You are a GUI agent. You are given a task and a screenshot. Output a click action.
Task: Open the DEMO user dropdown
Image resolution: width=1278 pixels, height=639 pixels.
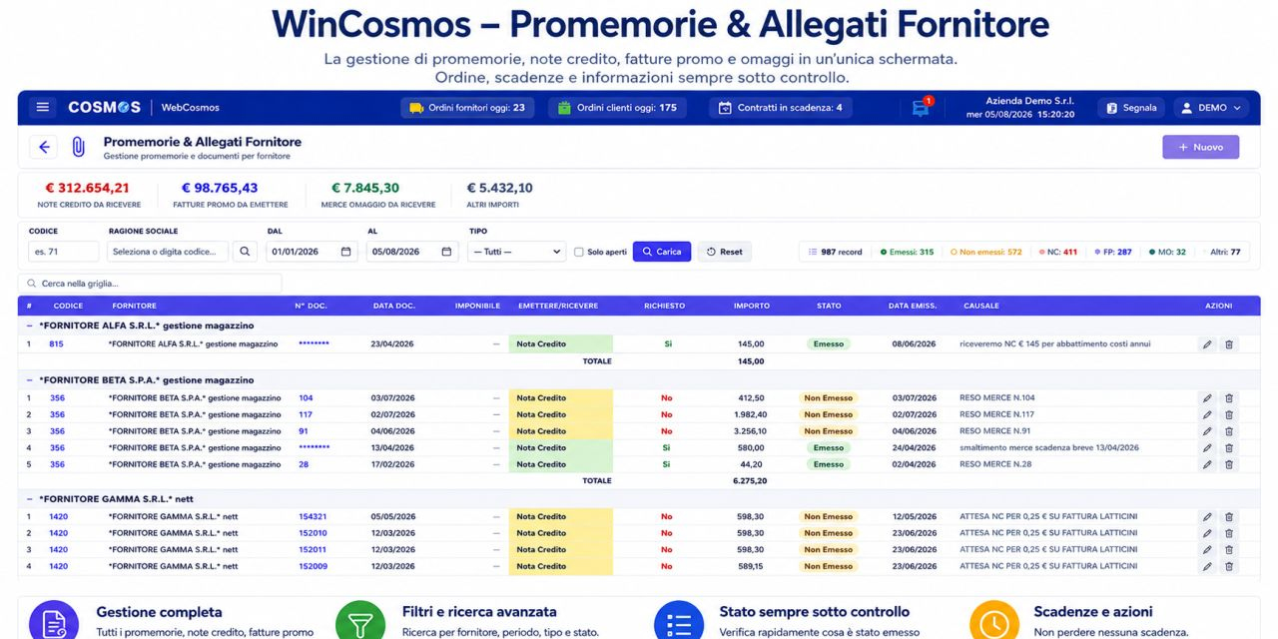point(1210,108)
